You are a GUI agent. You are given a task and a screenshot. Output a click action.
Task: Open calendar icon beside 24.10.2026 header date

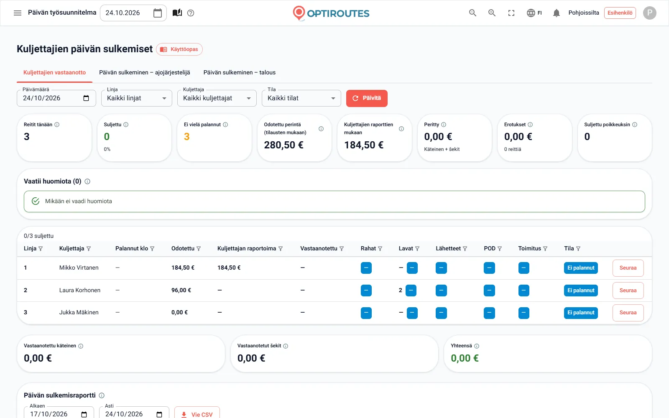tap(158, 13)
